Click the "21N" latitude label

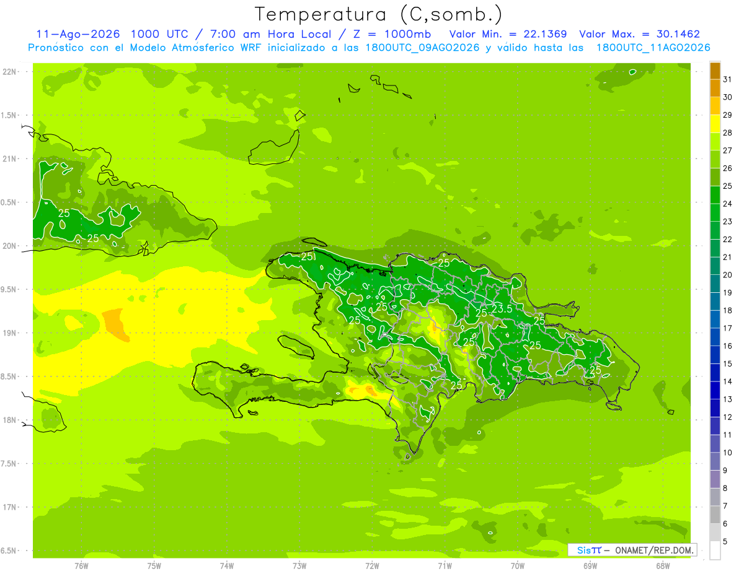coord(9,159)
